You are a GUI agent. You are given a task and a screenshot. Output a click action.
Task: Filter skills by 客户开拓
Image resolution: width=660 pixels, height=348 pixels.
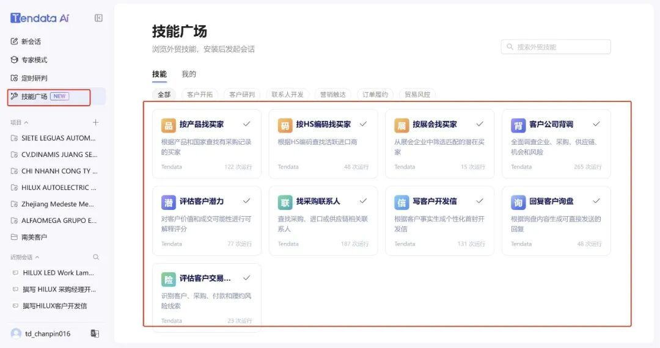(x=199, y=95)
